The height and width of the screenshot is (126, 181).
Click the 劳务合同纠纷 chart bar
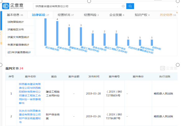93,40
